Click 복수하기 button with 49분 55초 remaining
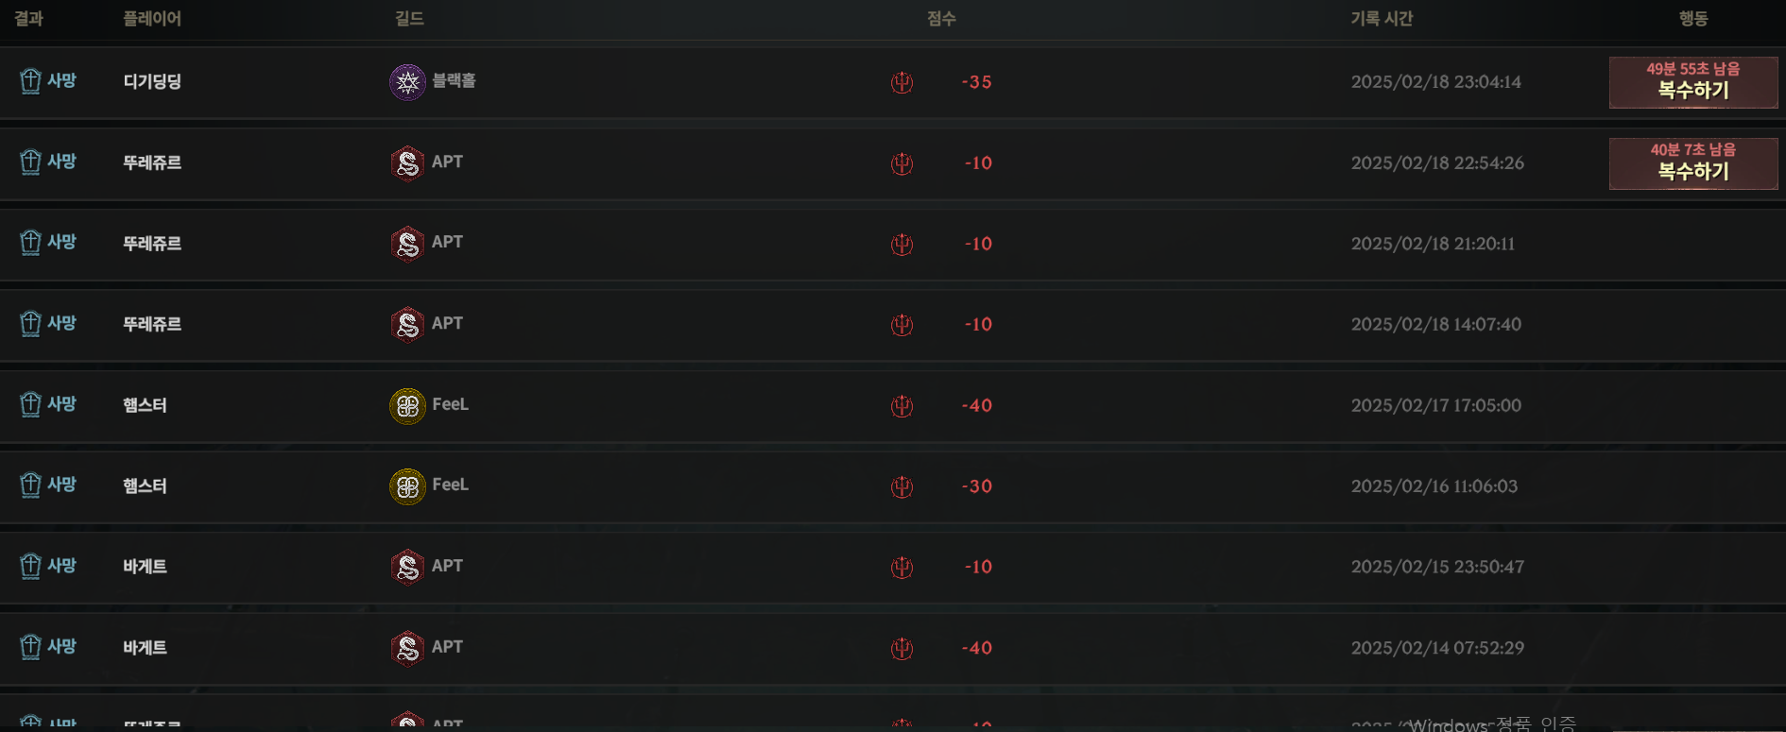The height and width of the screenshot is (732, 1786). (x=1692, y=82)
